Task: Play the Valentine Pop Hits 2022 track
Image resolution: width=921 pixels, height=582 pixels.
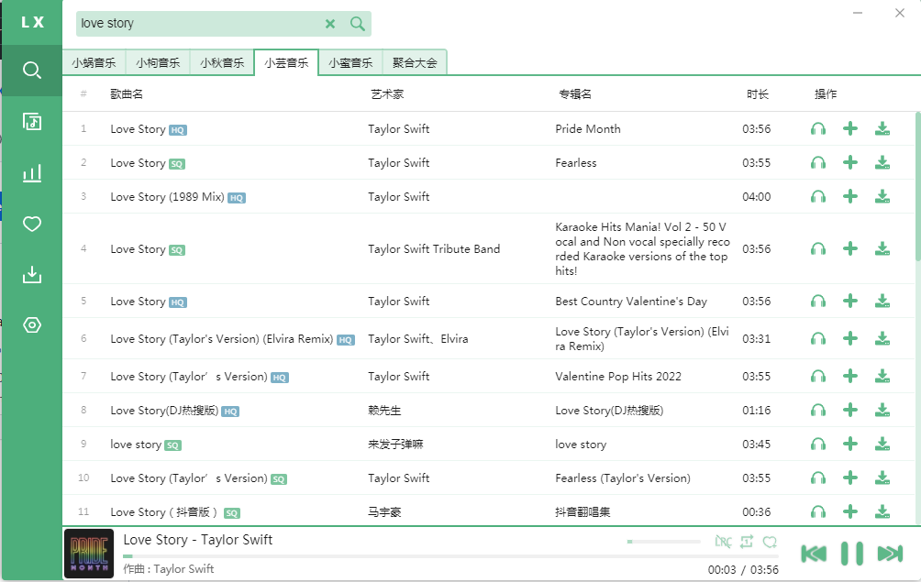Action: [817, 377]
